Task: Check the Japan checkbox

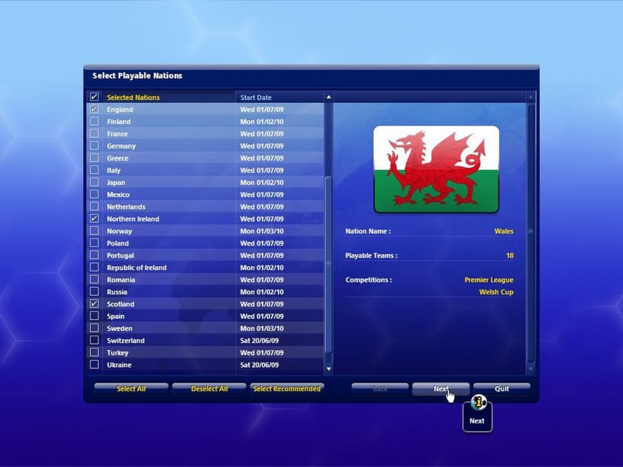Action: (x=94, y=182)
